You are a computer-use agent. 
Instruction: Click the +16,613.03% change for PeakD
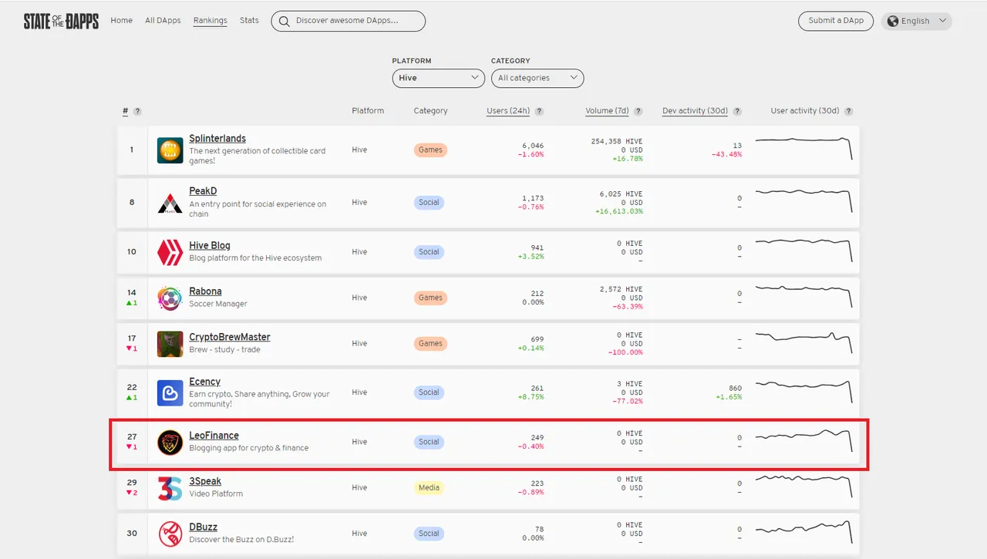619,211
